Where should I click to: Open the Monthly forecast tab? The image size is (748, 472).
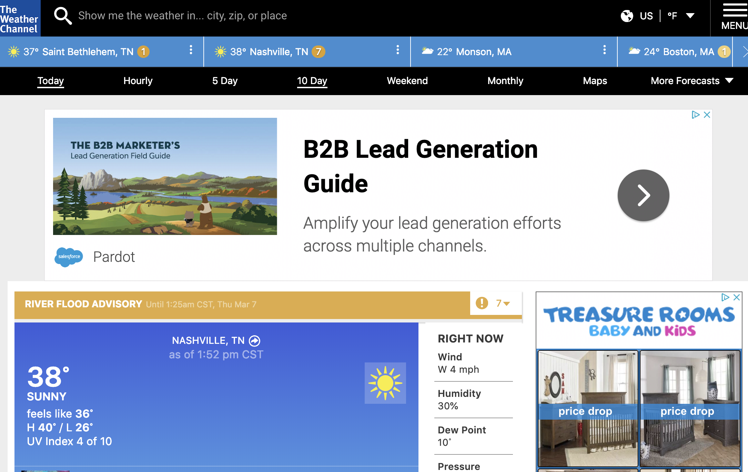(x=505, y=81)
